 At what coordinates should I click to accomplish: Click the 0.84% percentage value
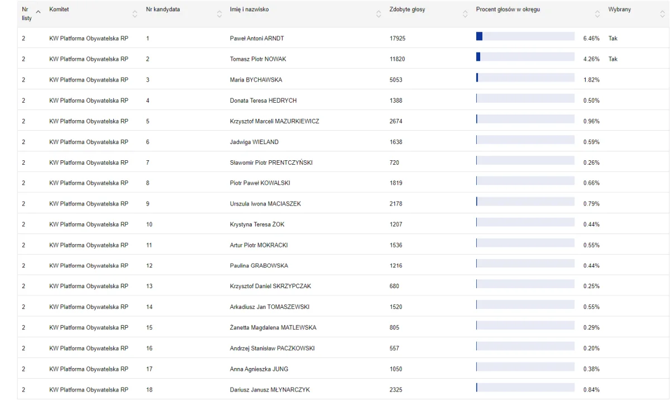(591, 390)
